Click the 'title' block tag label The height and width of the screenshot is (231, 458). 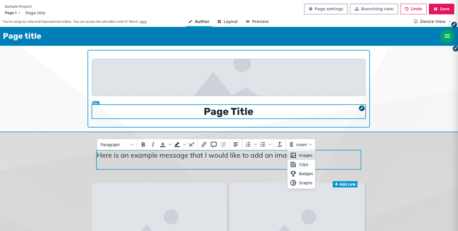95,103
